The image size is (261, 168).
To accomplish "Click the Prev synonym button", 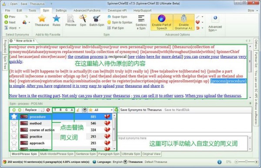I will [10, 16].
